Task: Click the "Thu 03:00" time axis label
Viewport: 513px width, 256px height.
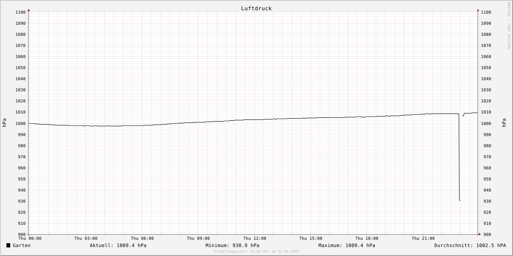Action: (85, 239)
